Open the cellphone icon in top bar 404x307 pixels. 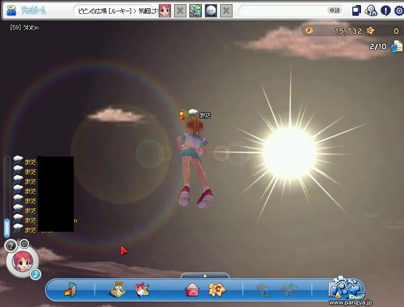pyautogui.click(x=356, y=11)
